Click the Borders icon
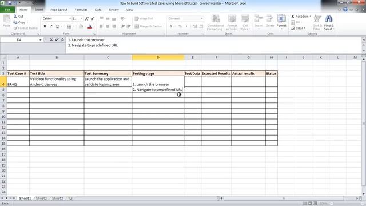This screenshot has width=366, height=206. click(69, 26)
